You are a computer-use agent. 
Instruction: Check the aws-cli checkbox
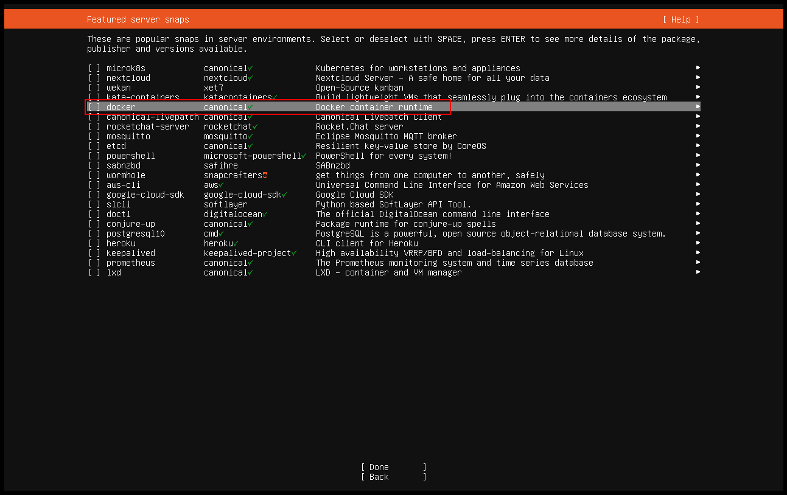coord(94,185)
